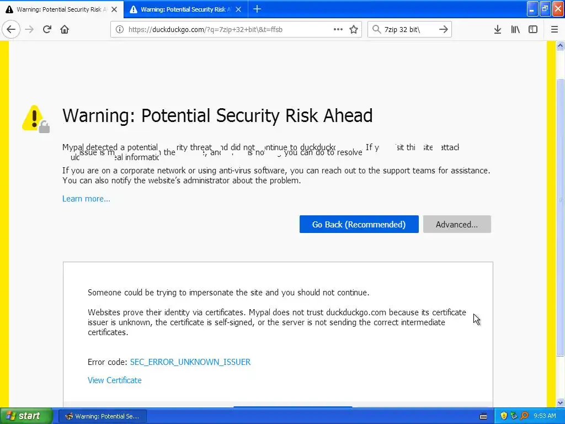Select the Warning taskbar window button
This screenshot has width=565, height=424.
pos(103,416)
